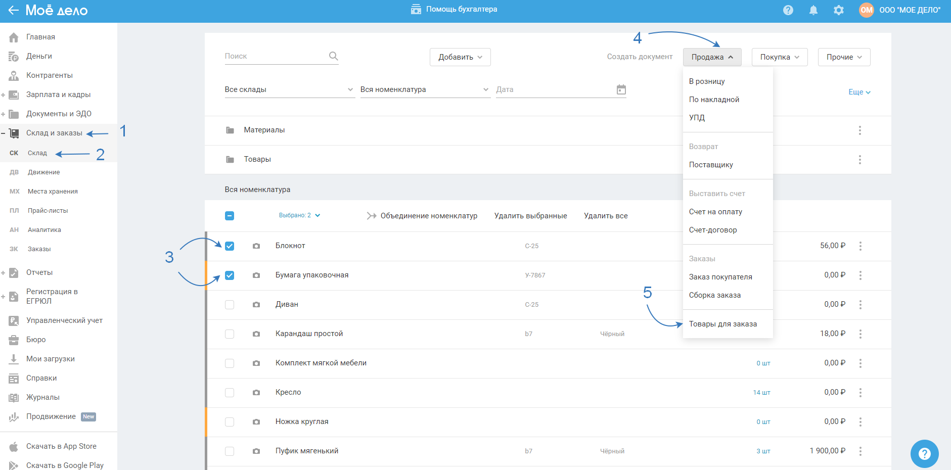951x470 pixels.
Task: Open the Добавить dropdown
Action: tap(460, 57)
